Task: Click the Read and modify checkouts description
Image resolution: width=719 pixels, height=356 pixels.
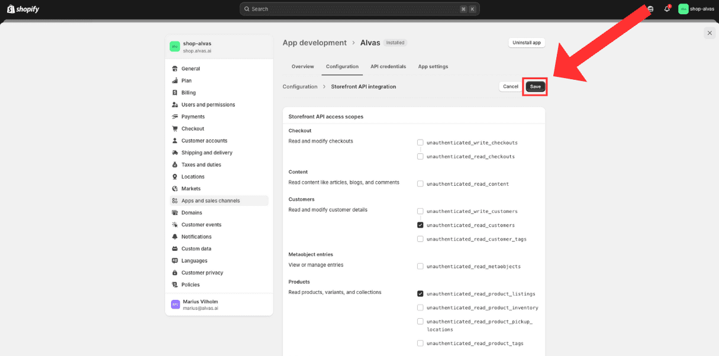Action: tap(321, 141)
